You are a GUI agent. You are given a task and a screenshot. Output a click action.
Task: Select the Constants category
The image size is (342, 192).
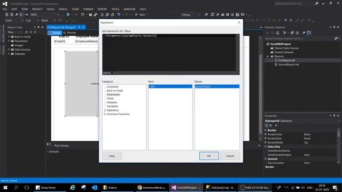point(112,86)
